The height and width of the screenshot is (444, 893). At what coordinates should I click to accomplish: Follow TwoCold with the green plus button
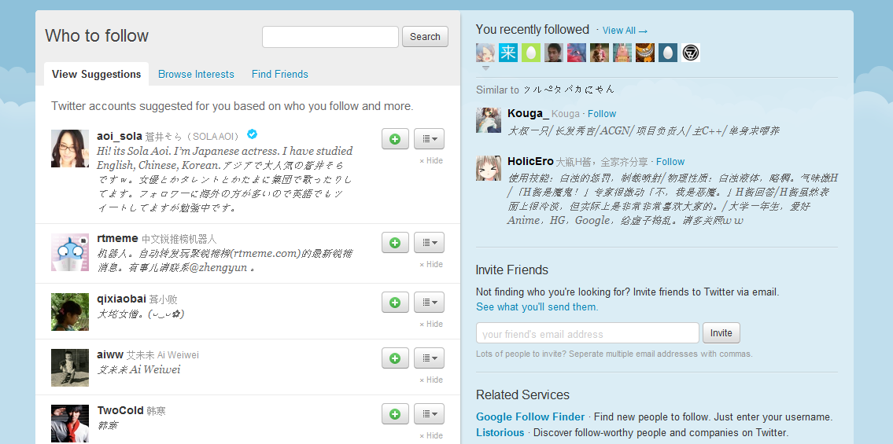pos(395,414)
